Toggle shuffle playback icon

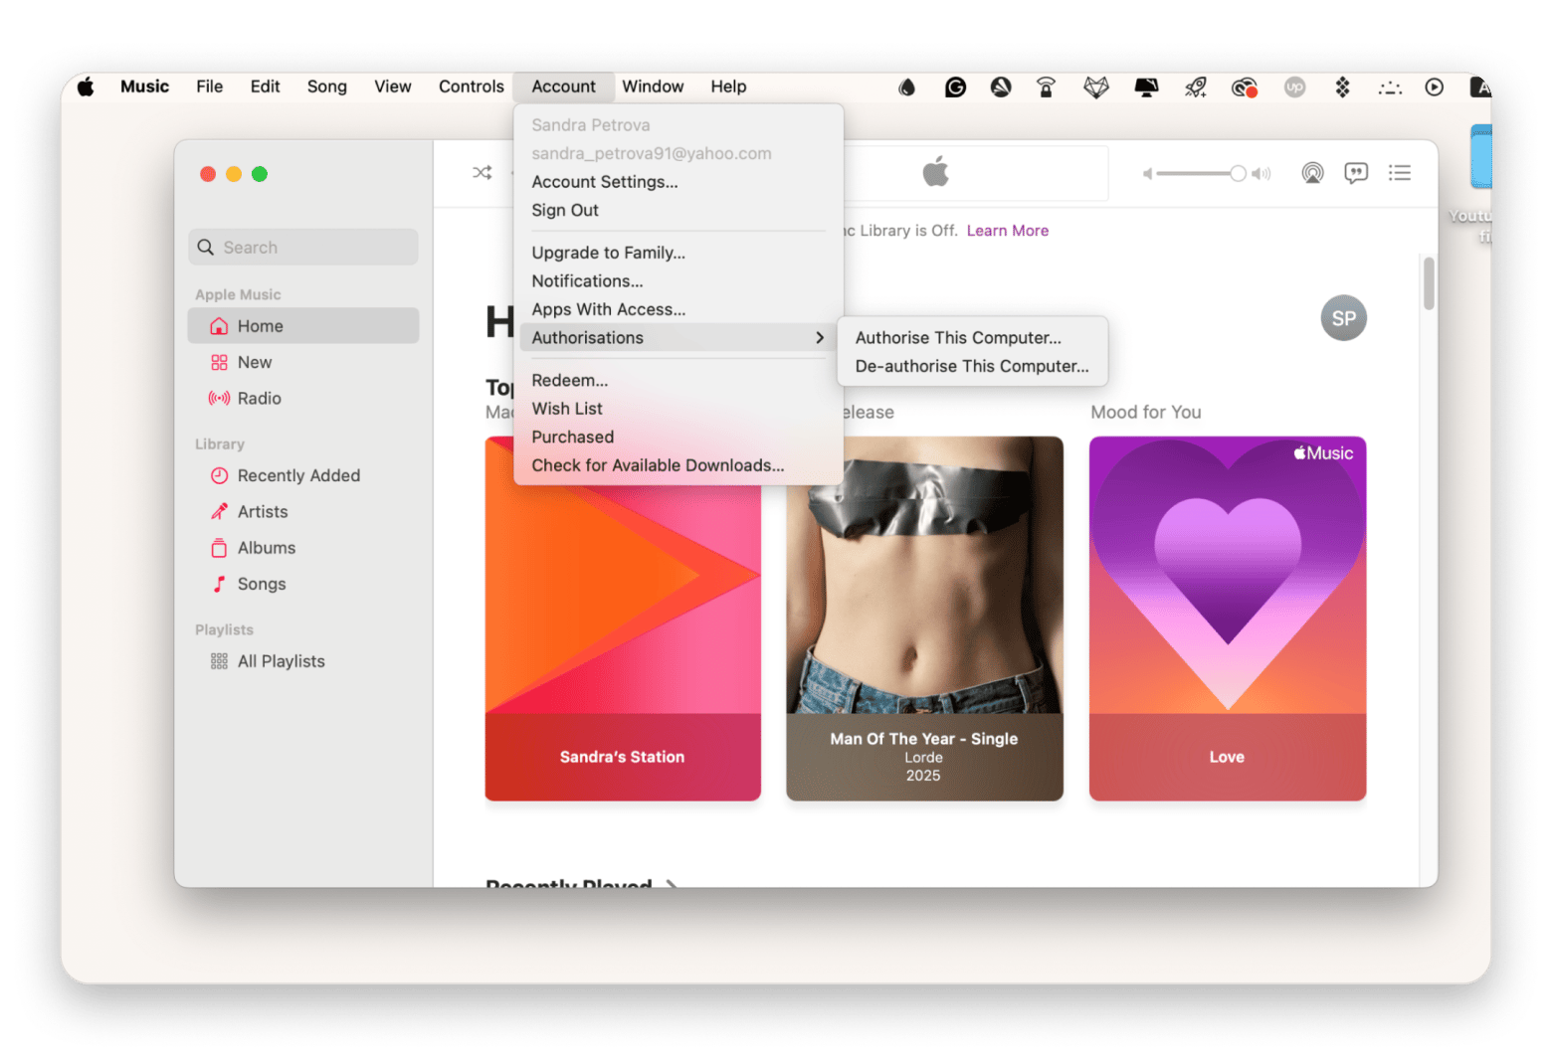point(483,173)
